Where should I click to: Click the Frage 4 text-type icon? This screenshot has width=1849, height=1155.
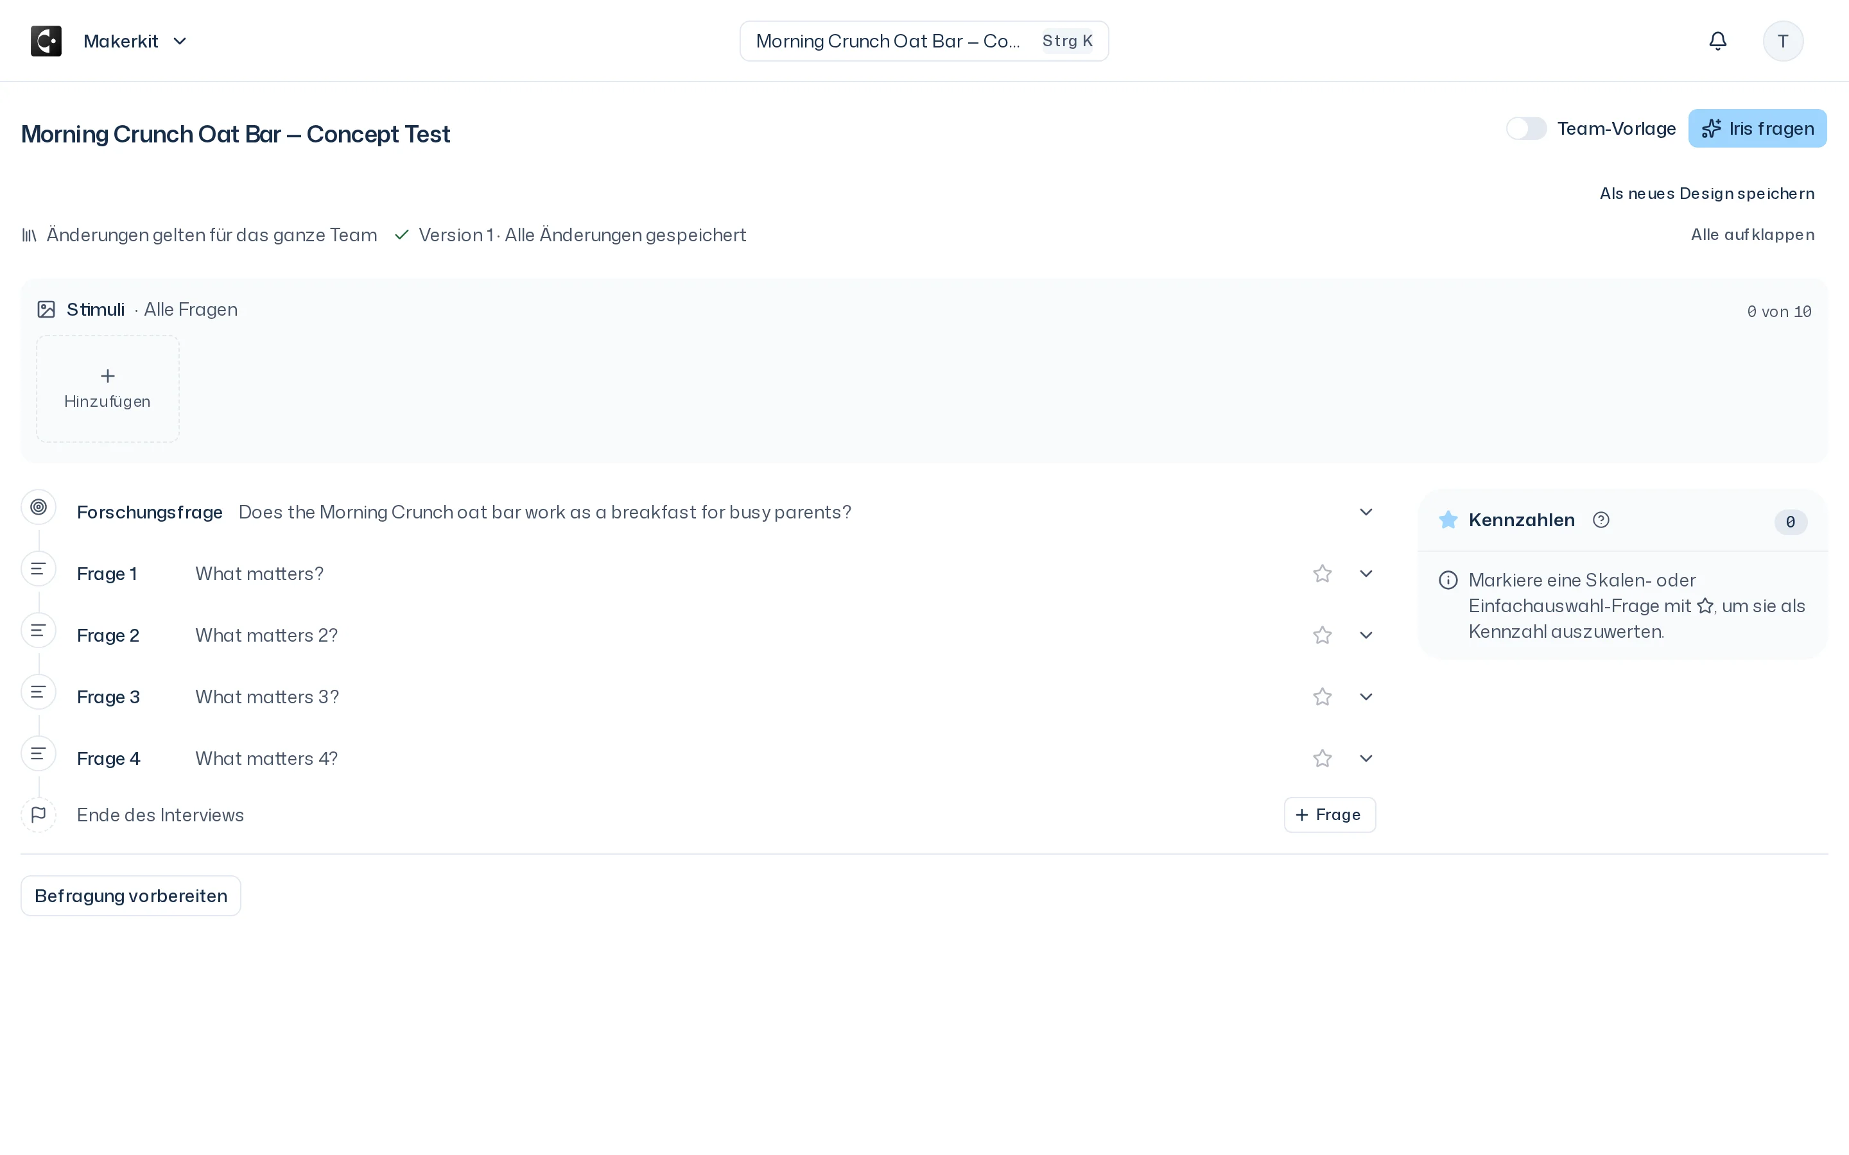[39, 754]
